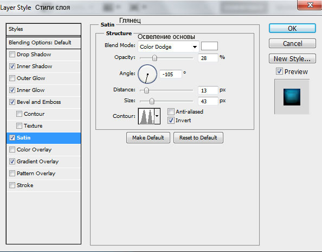The height and width of the screenshot is (252, 322).
Task: Toggle the Preview checkbox
Action: pyautogui.click(x=279, y=71)
